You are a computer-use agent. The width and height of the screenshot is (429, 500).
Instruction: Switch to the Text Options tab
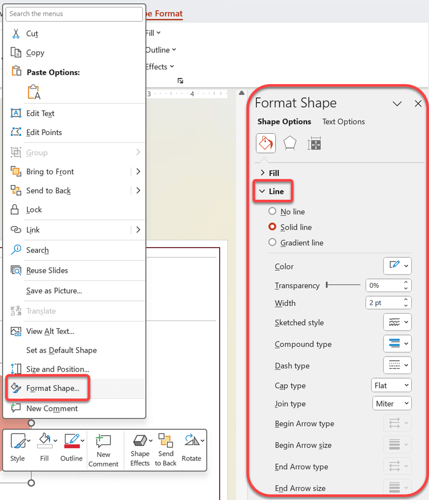pyautogui.click(x=343, y=121)
